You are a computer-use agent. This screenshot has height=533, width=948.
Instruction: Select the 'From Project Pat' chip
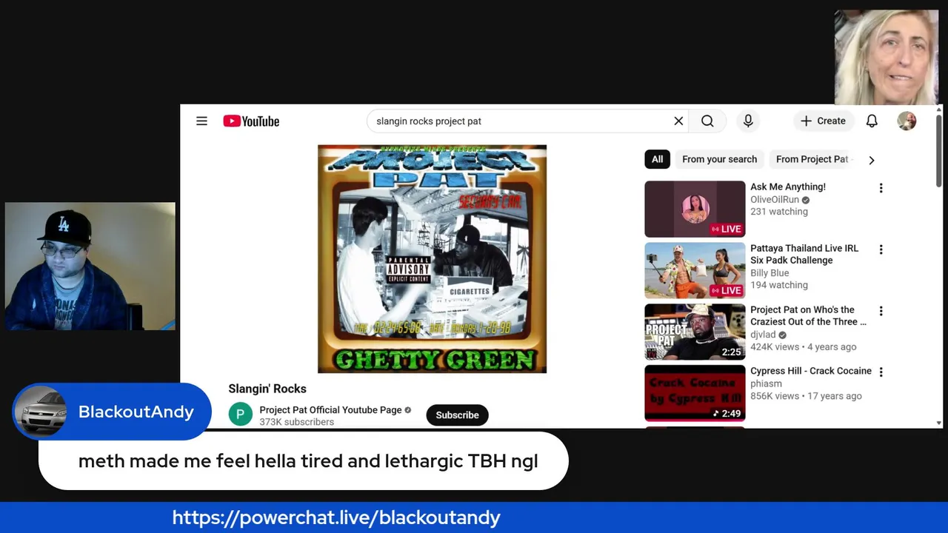[x=812, y=159]
